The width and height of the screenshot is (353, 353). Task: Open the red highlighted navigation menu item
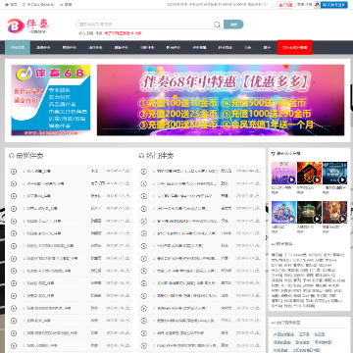point(294,47)
